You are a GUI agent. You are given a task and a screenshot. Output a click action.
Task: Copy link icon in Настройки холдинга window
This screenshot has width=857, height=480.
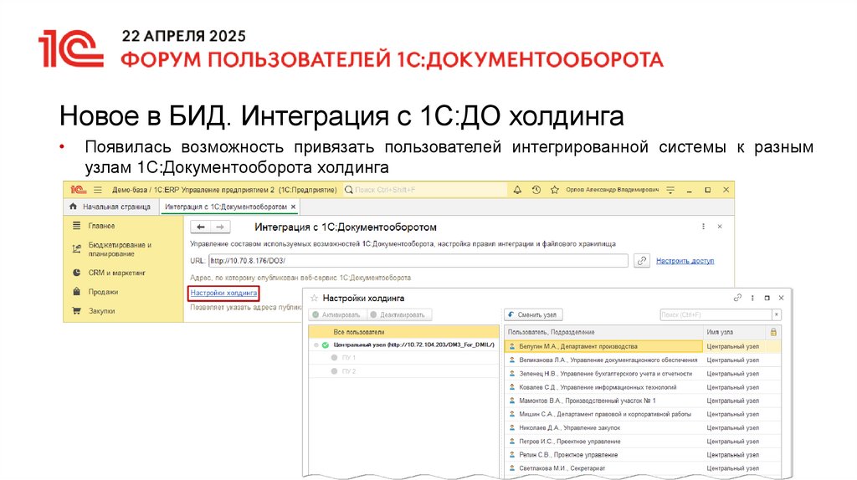click(737, 299)
